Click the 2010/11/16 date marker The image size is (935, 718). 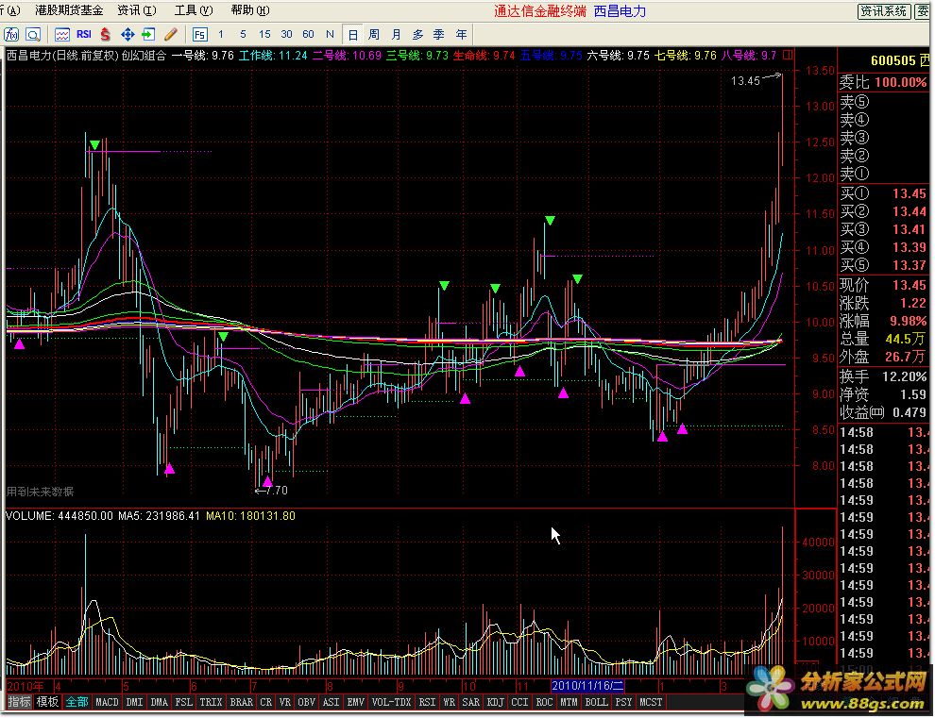[587, 686]
